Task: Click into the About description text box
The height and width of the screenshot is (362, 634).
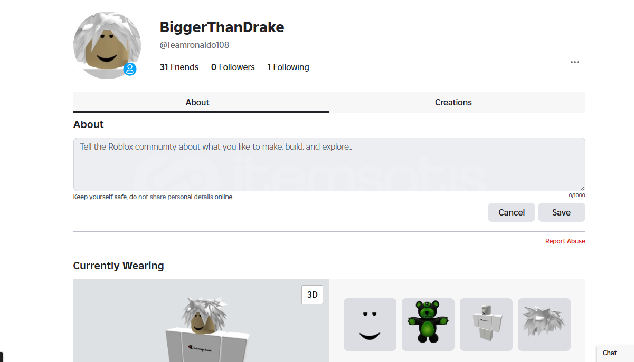Action: 329,164
